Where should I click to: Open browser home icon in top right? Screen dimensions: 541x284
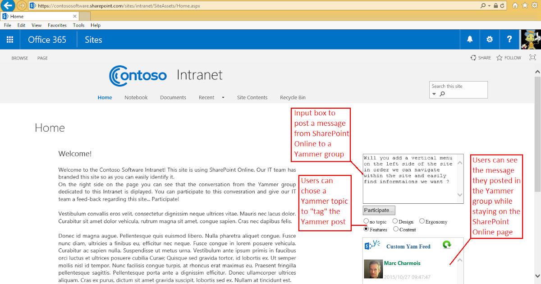coord(515,6)
